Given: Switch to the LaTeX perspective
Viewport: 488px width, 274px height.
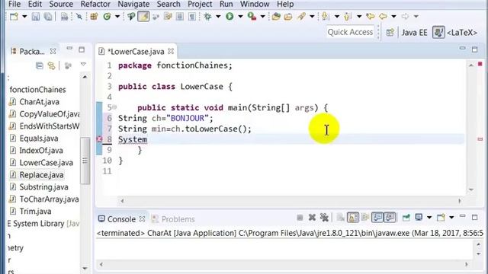Looking at the screenshot, I should (x=455, y=33).
